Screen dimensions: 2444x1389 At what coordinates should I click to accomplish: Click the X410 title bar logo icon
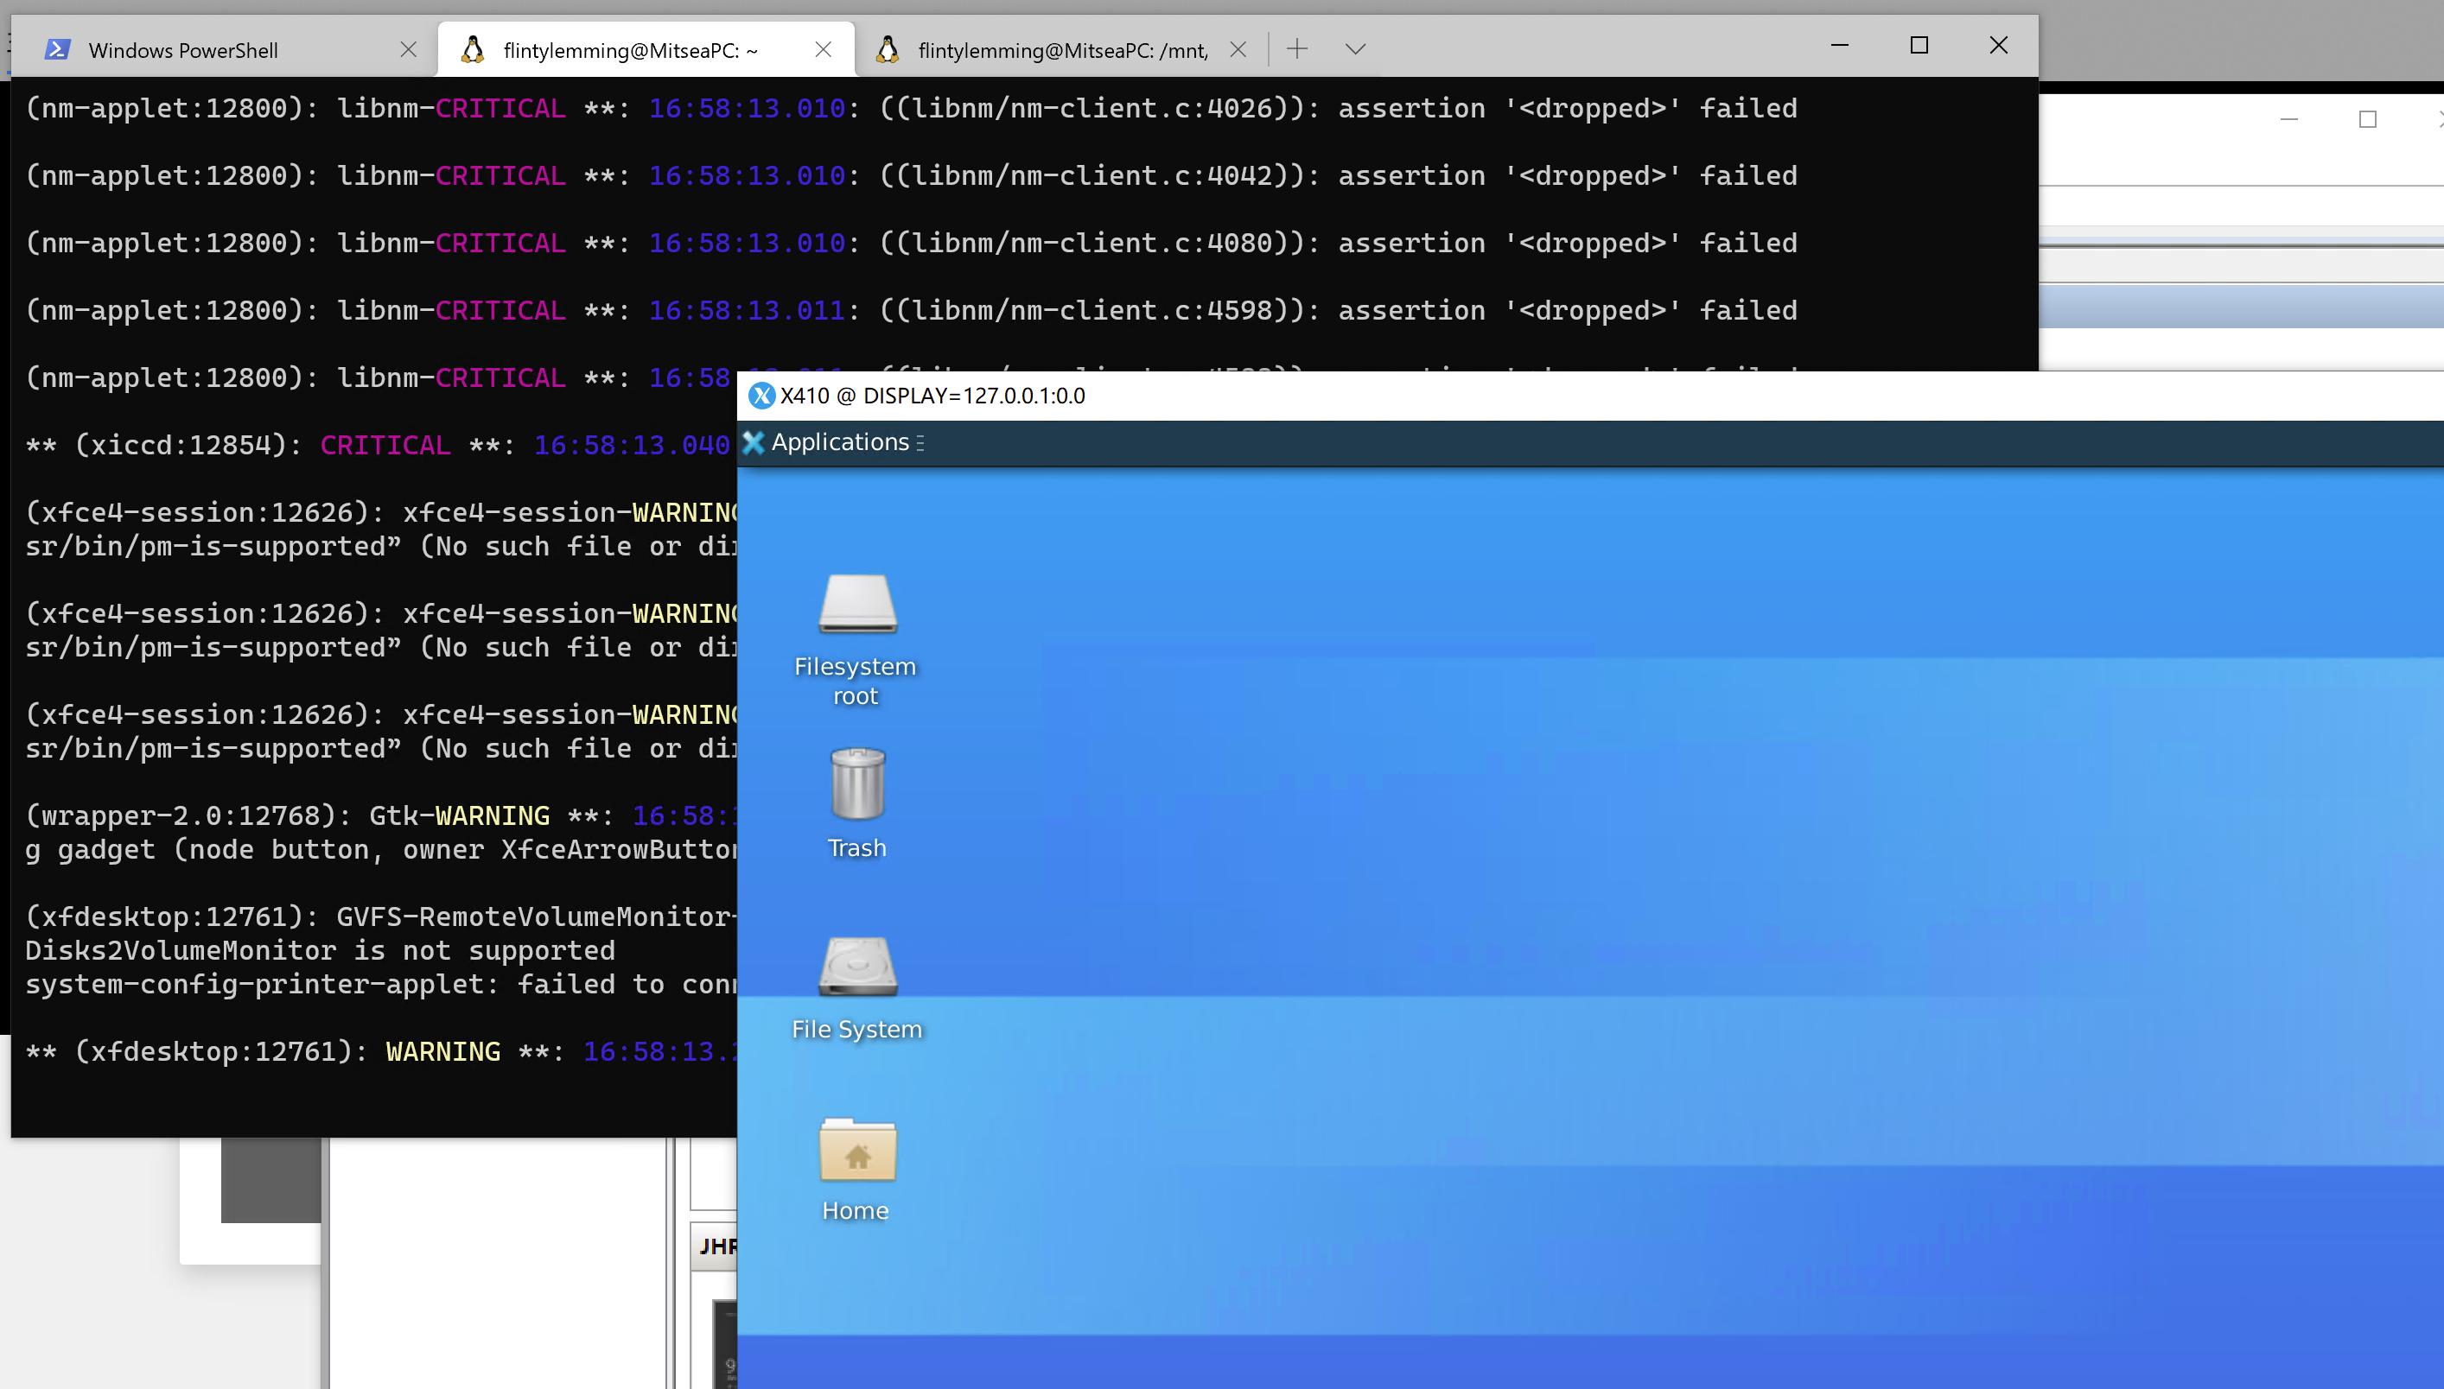pos(761,396)
